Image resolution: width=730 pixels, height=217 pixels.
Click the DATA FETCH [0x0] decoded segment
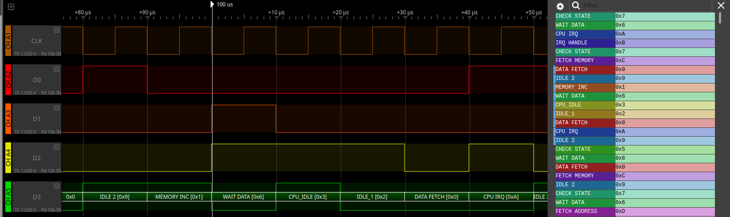tap(436, 197)
